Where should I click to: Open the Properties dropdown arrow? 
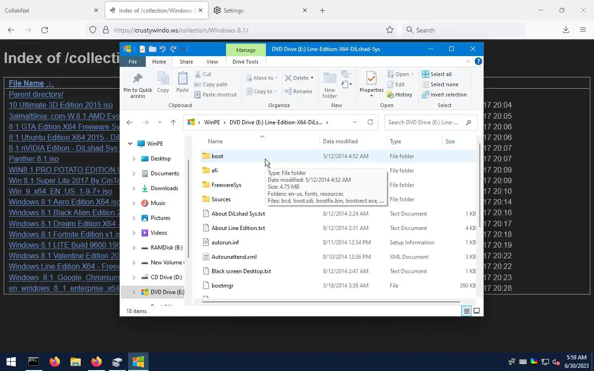click(x=371, y=96)
